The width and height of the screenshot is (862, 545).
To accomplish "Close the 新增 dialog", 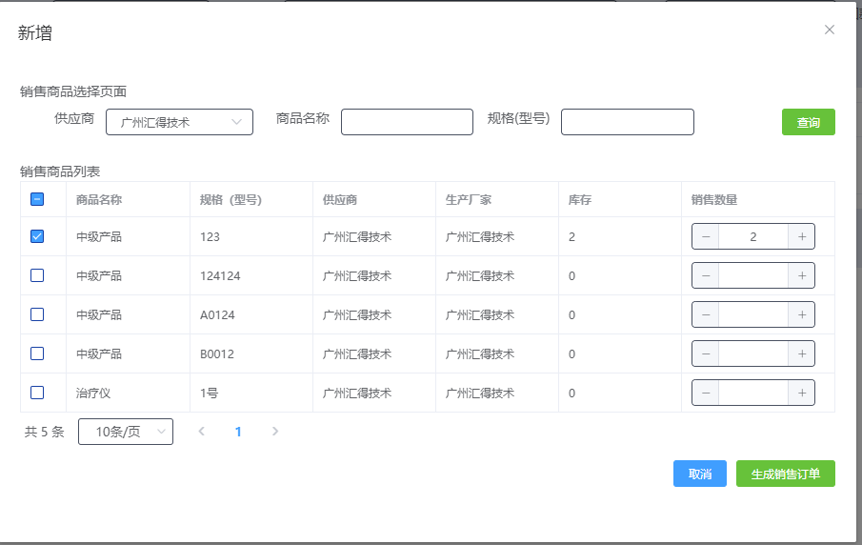I will (x=829, y=30).
